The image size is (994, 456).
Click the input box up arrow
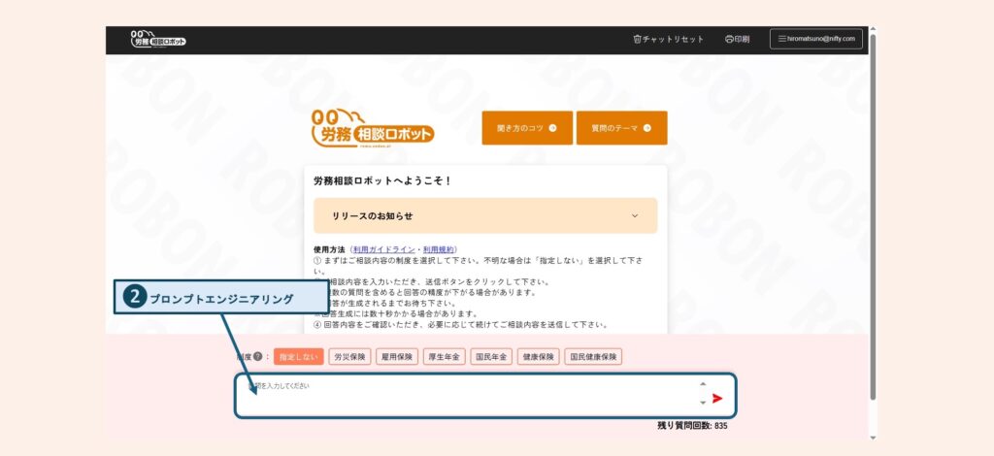(x=703, y=384)
